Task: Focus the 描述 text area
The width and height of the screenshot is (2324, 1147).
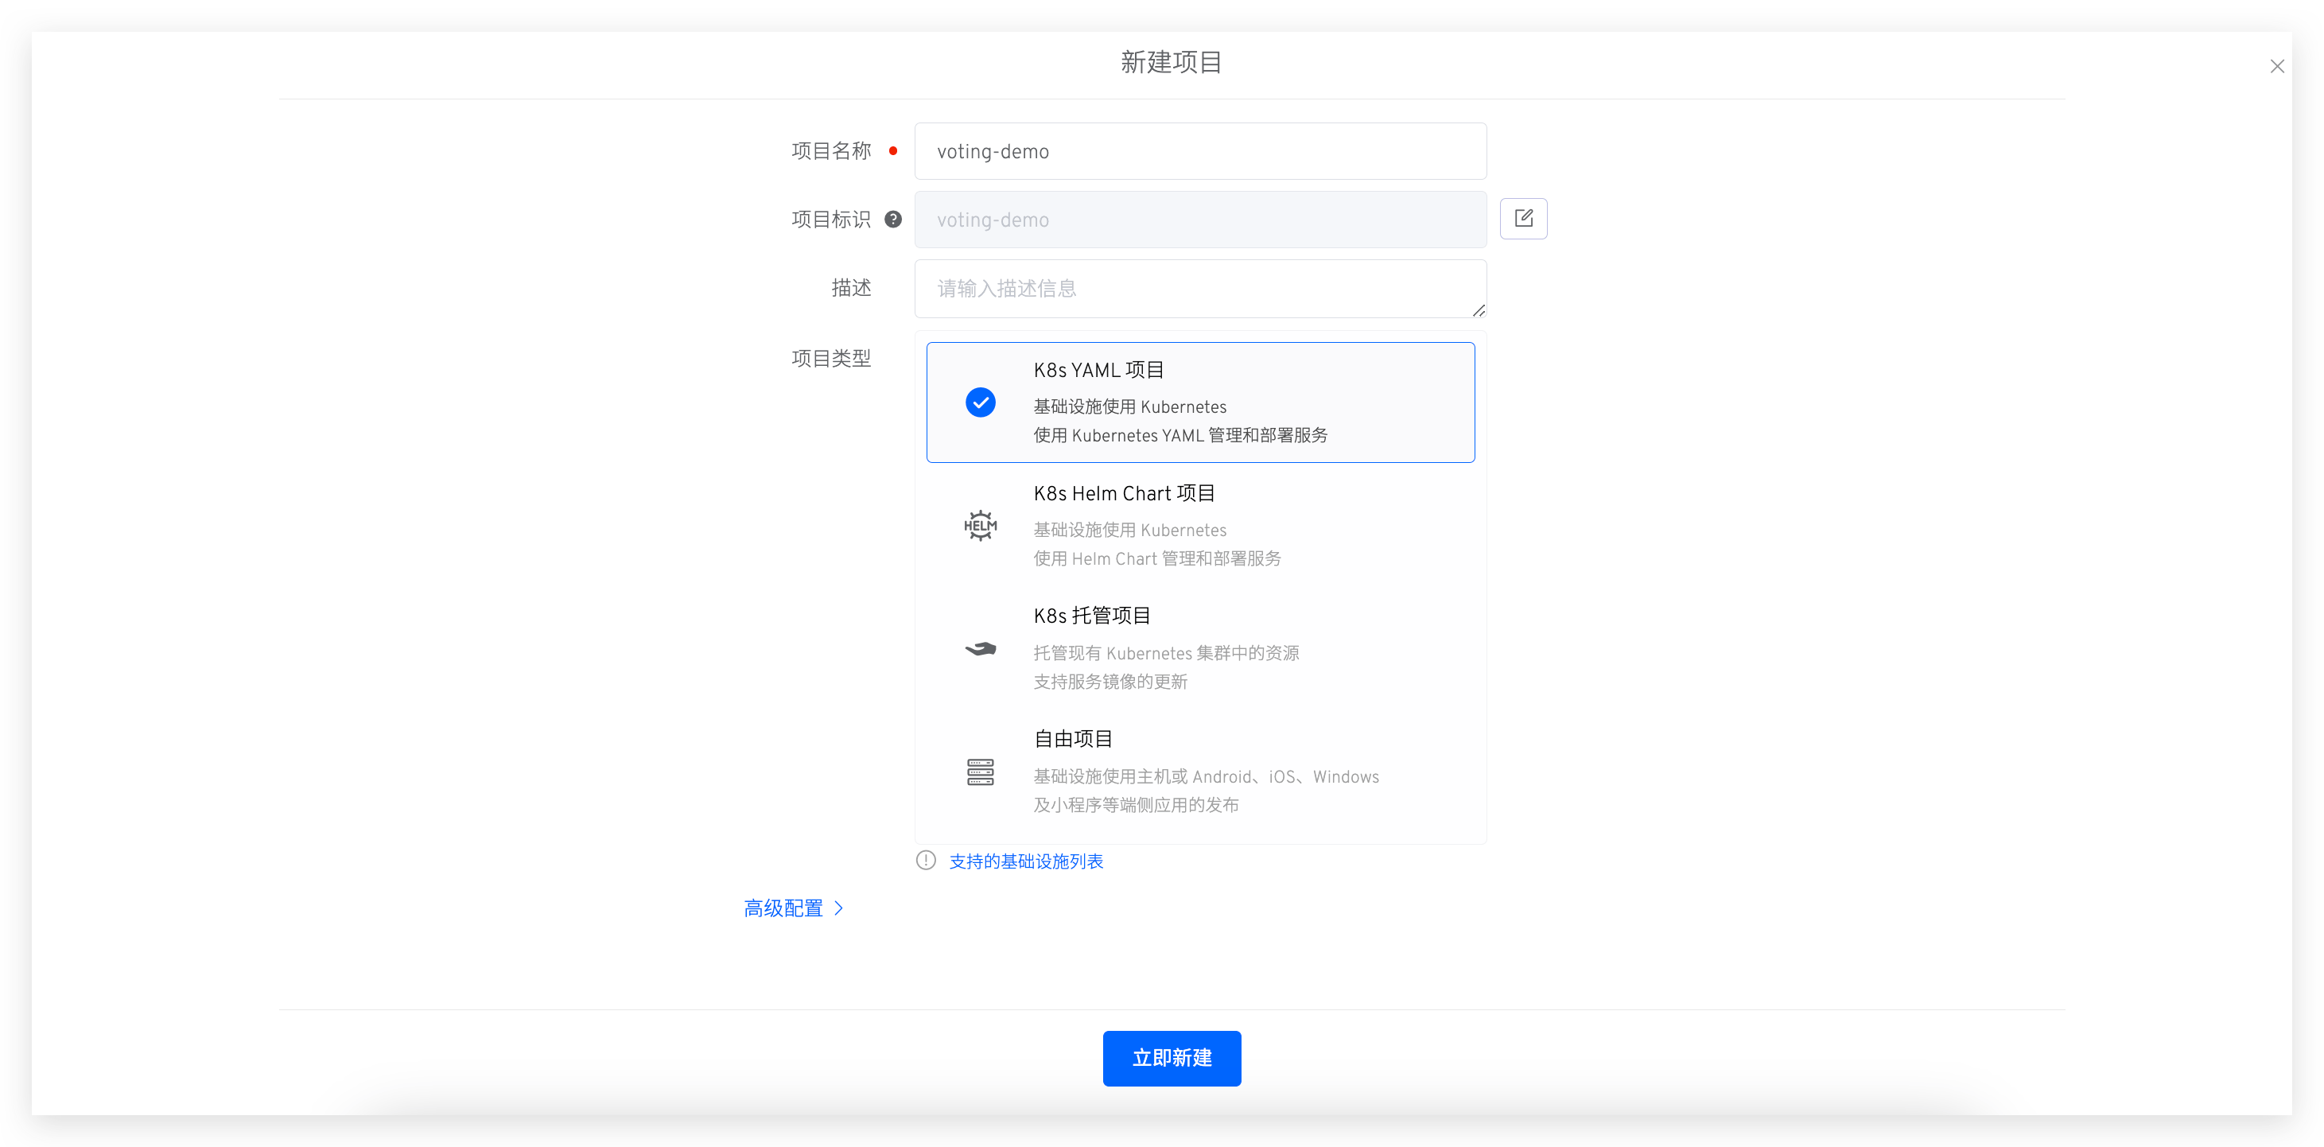Action: [1200, 289]
